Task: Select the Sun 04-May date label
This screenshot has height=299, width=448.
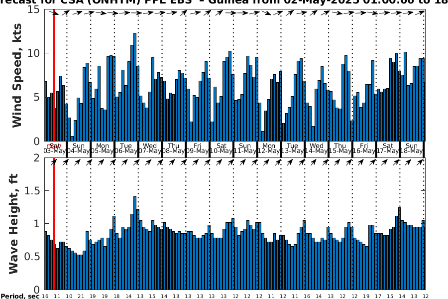Action: [79, 148]
